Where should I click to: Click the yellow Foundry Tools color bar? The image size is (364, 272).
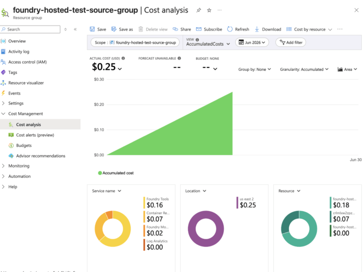[x=144, y=203]
